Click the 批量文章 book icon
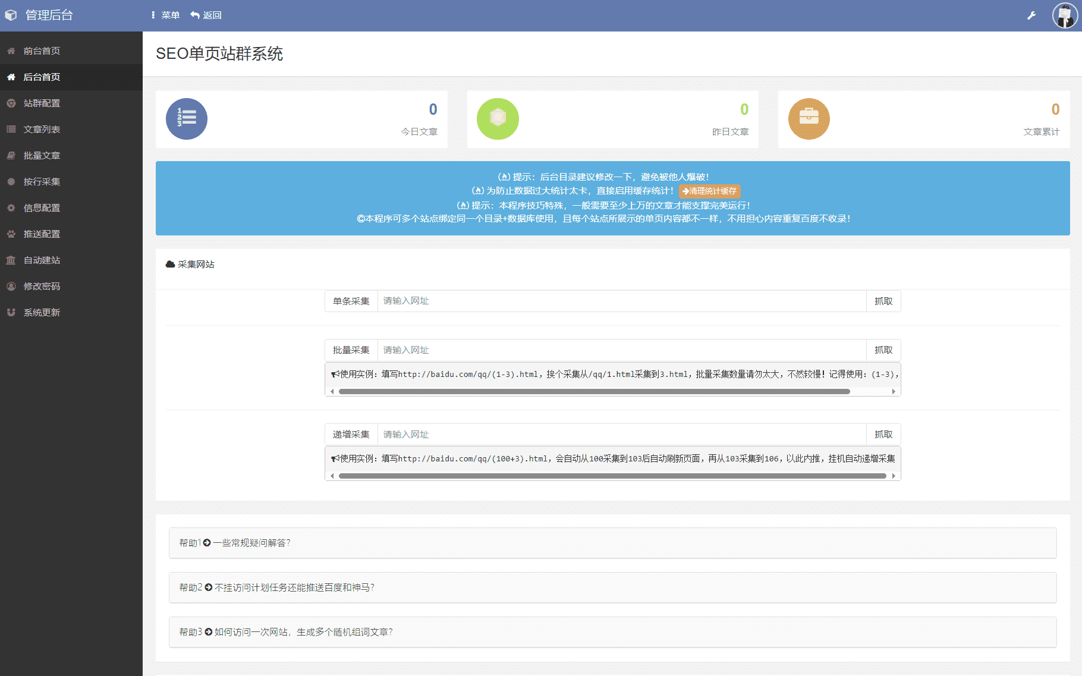 [x=11, y=156]
